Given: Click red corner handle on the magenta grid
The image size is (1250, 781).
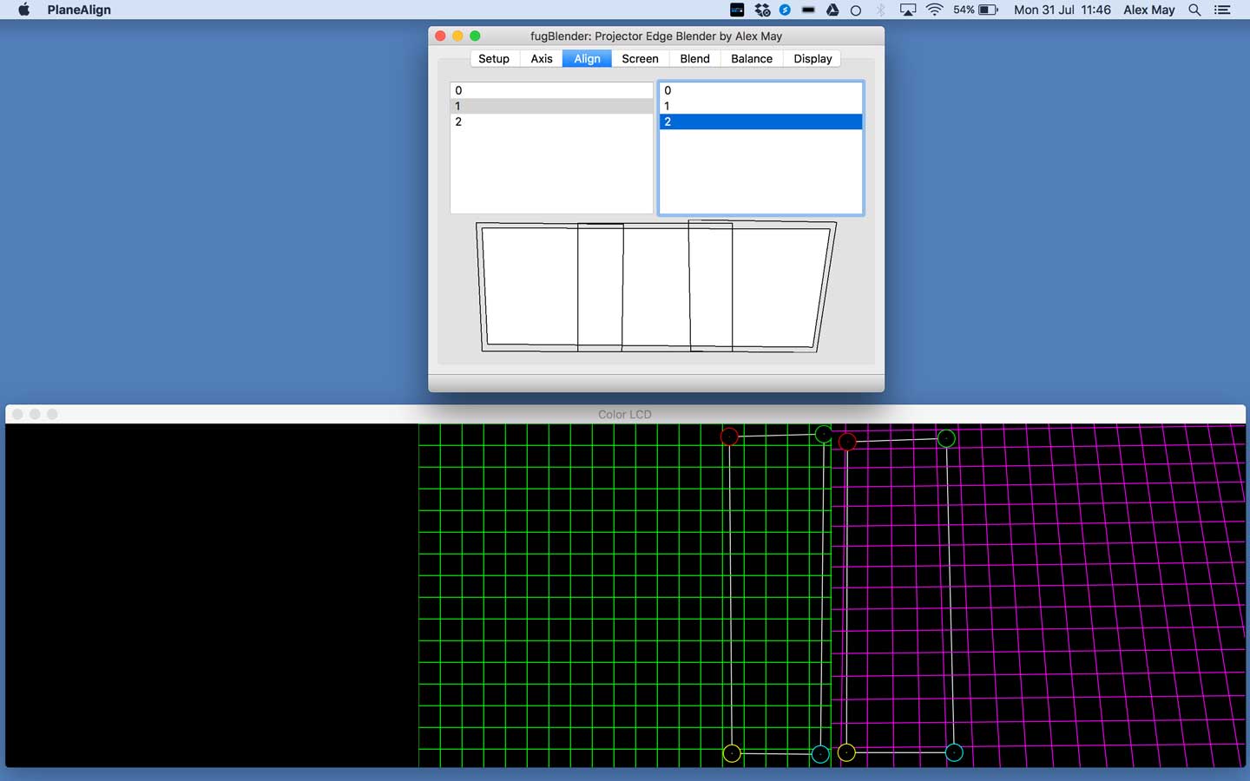Looking at the screenshot, I should pyautogui.click(x=847, y=442).
